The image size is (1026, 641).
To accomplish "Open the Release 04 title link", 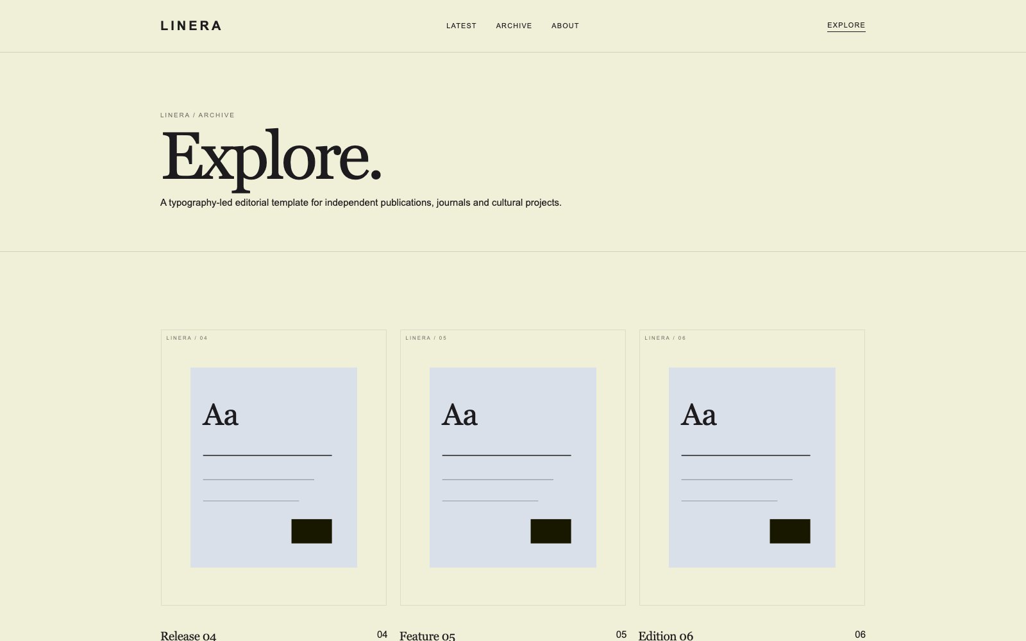I will tap(188, 635).
